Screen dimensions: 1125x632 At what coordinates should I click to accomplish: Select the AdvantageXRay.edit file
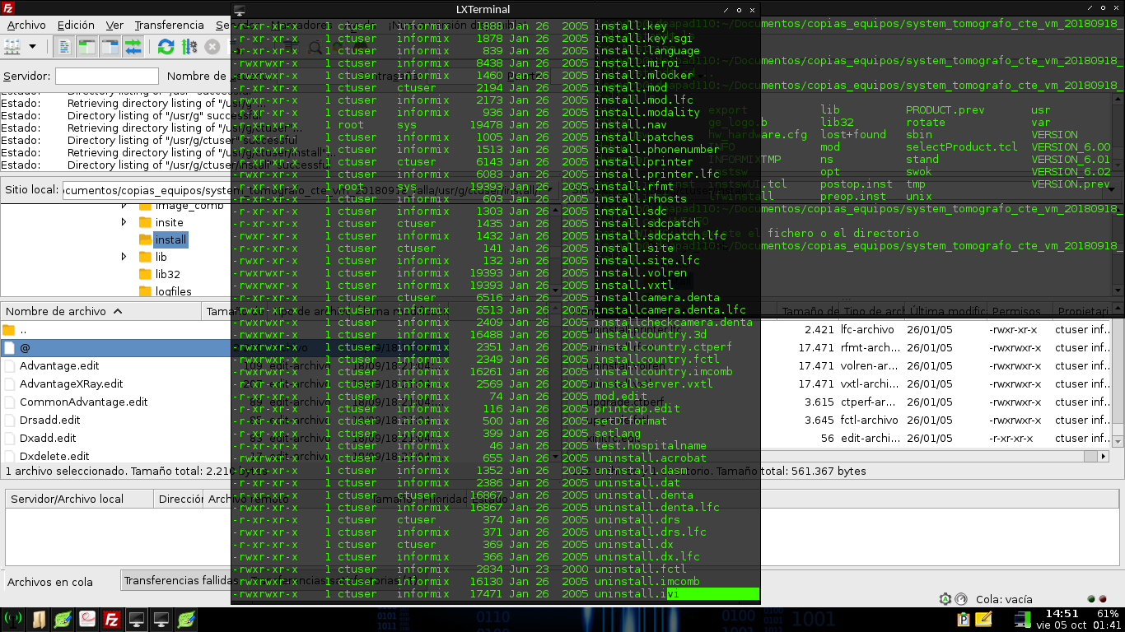click(71, 383)
